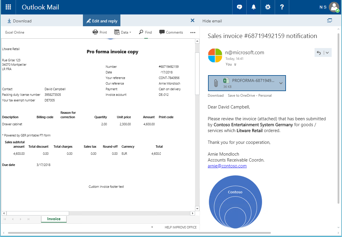Click Download link under attachment
The width and height of the screenshot is (342, 237).
pyautogui.click(x=215, y=96)
